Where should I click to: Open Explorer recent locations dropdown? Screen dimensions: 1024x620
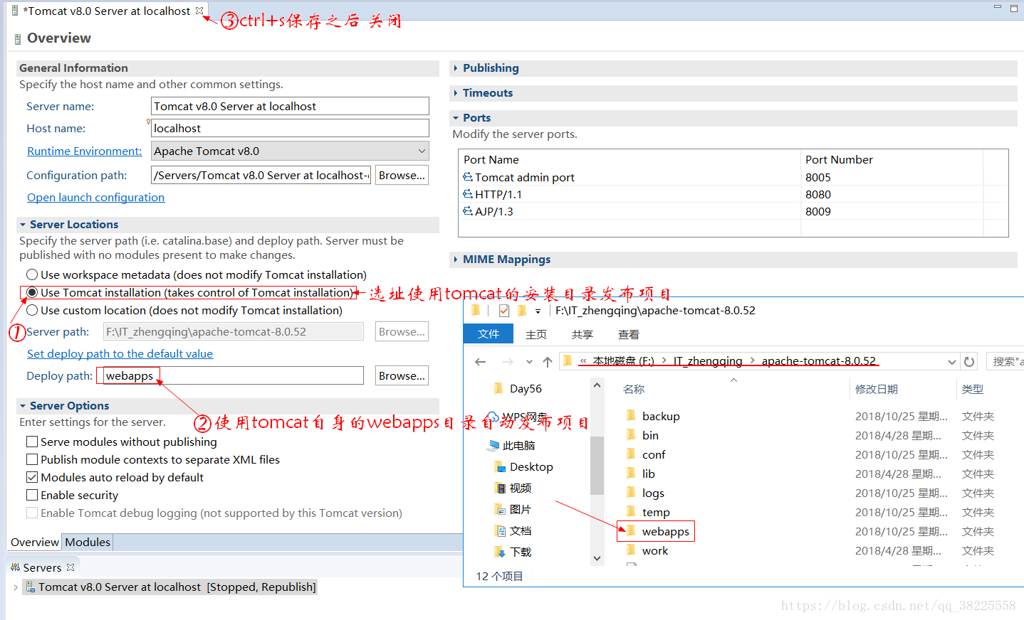(x=529, y=362)
